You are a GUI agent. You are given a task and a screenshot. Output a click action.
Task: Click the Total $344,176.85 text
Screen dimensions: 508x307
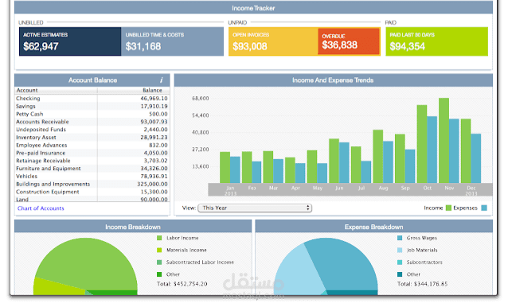coord(423,284)
